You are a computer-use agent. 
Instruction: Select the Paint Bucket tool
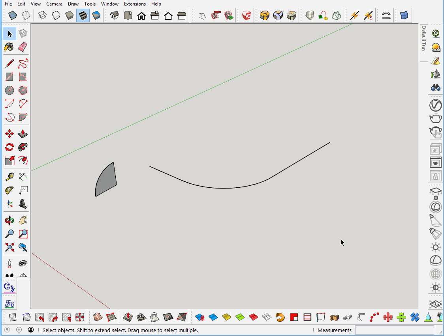[x=9, y=47]
